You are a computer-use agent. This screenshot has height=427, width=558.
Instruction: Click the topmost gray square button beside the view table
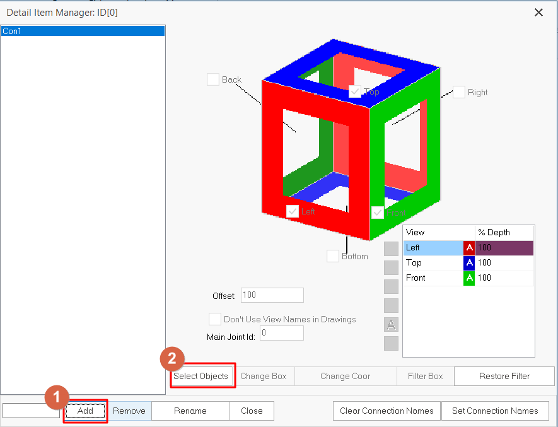click(391, 249)
